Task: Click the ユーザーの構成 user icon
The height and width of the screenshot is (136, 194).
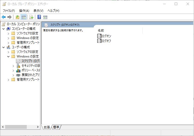Action: pos(8,47)
